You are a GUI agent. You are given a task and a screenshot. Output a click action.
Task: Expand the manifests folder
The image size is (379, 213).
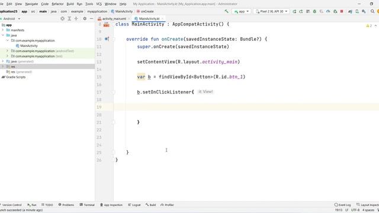(3, 30)
